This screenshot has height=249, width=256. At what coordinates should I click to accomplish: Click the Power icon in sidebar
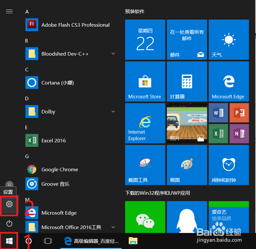[9, 223]
